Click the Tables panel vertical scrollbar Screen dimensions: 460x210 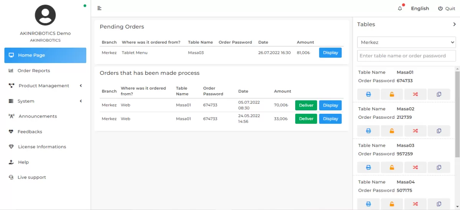457,115
